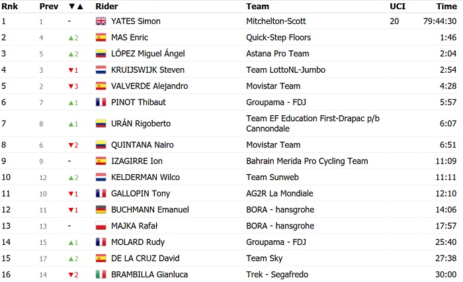Click the Colombian flag next to López Miguel Ángel

(x=101, y=54)
